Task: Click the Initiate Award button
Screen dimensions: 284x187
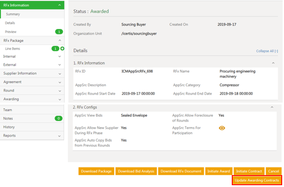Action: (218, 171)
